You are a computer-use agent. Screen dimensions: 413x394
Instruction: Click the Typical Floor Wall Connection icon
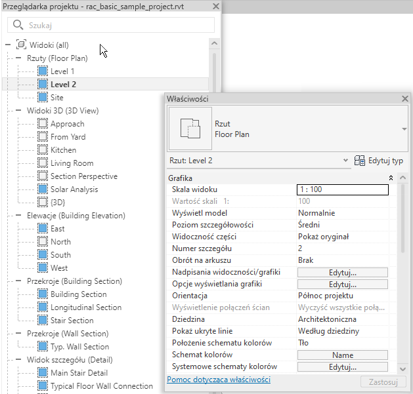click(43, 386)
